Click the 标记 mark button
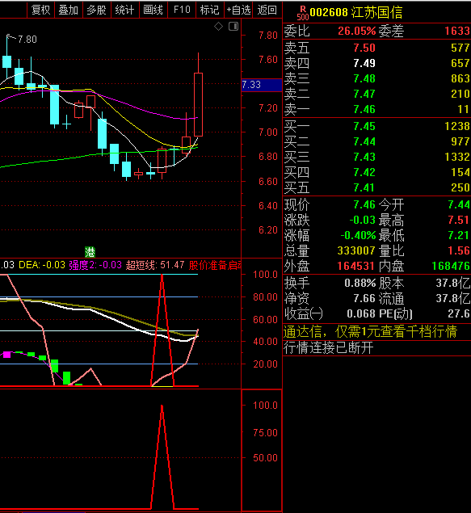The image size is (471, 513). [x=210, y=10]
